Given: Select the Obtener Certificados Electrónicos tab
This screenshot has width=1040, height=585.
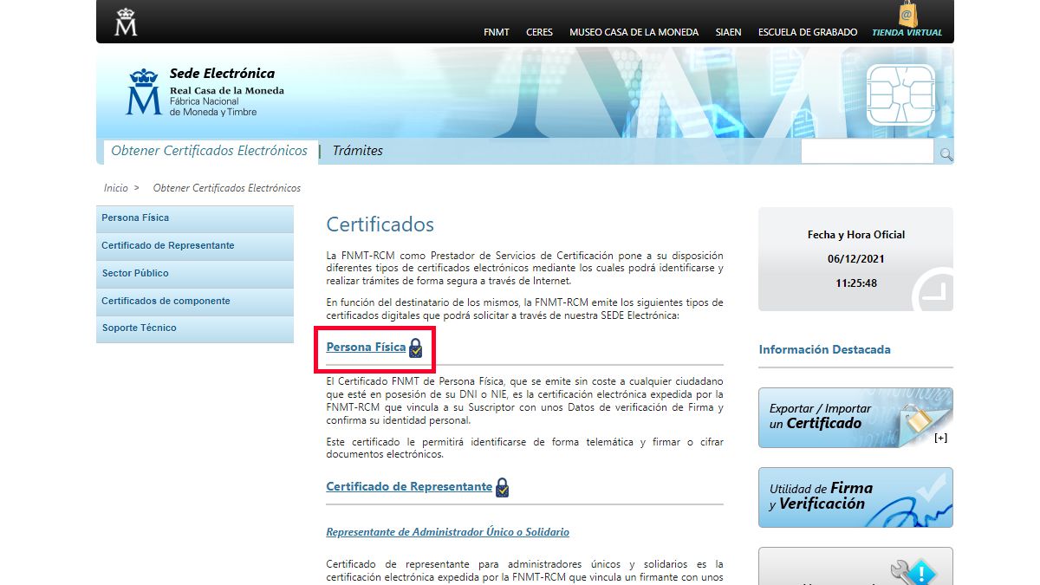Looking at the screenshot, I should (x=208, y=150).
